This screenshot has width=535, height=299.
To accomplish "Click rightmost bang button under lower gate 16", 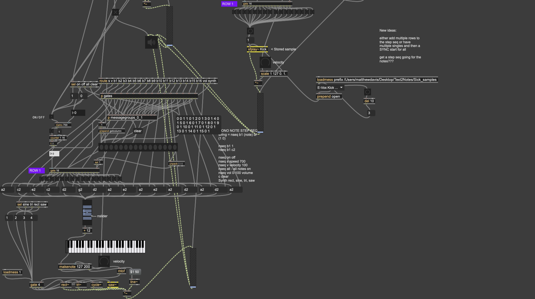I will click(119, 179).
